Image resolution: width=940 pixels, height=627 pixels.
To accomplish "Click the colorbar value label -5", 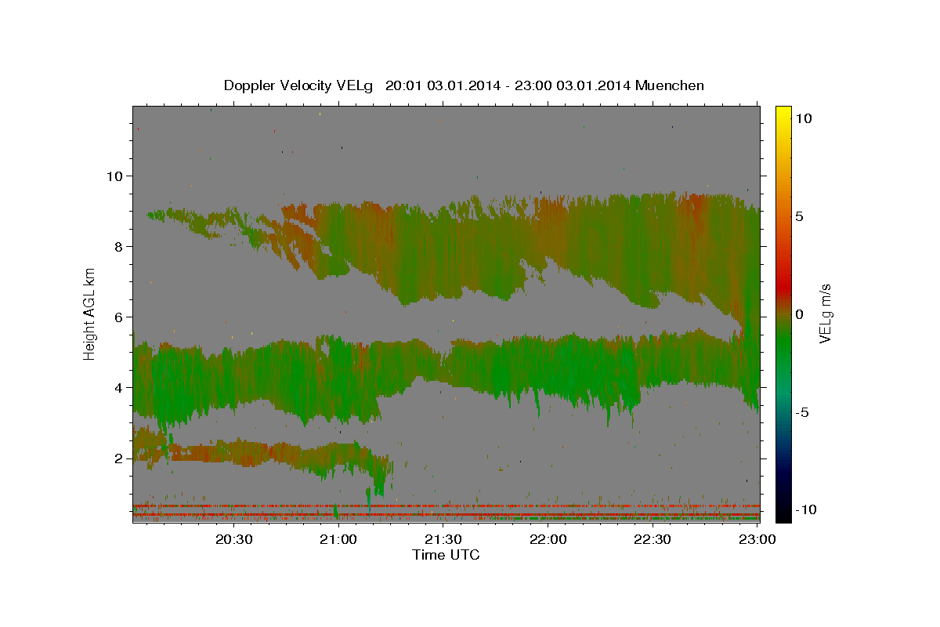I will tap(802, 412).
